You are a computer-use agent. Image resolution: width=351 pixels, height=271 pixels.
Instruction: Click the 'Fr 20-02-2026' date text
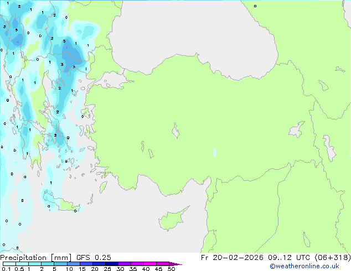(x=232, y=258)
